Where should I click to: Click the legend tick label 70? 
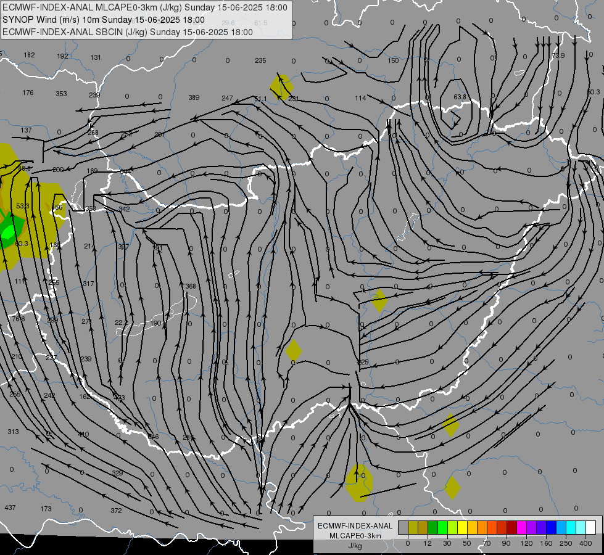pyautogui.click(x=487, y=543)
